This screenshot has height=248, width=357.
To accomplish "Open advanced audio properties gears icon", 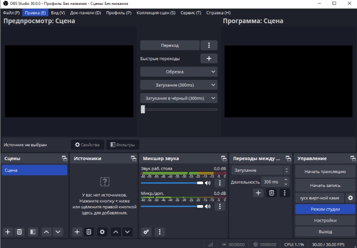I will pos(146,232).
